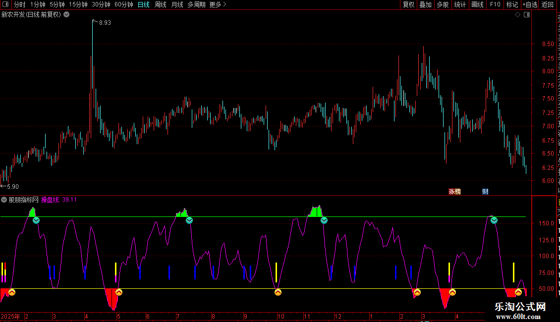Image resolution: width=560 pixels, height=322 pixels.
Task: Click the 12 month label on date axis
Action: coord(338,316)
